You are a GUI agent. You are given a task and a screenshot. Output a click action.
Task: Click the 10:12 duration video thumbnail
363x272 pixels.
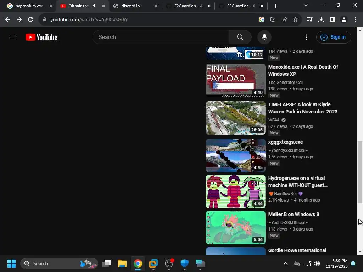236,53
